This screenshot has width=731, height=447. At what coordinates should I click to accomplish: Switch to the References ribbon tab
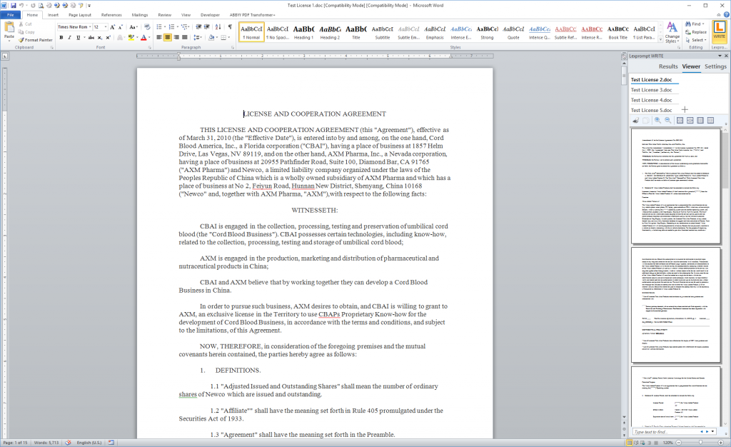coord(111,15)
